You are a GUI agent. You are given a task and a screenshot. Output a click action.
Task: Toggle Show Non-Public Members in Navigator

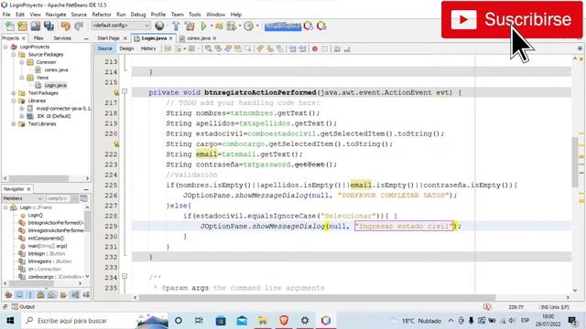point(40,294)
